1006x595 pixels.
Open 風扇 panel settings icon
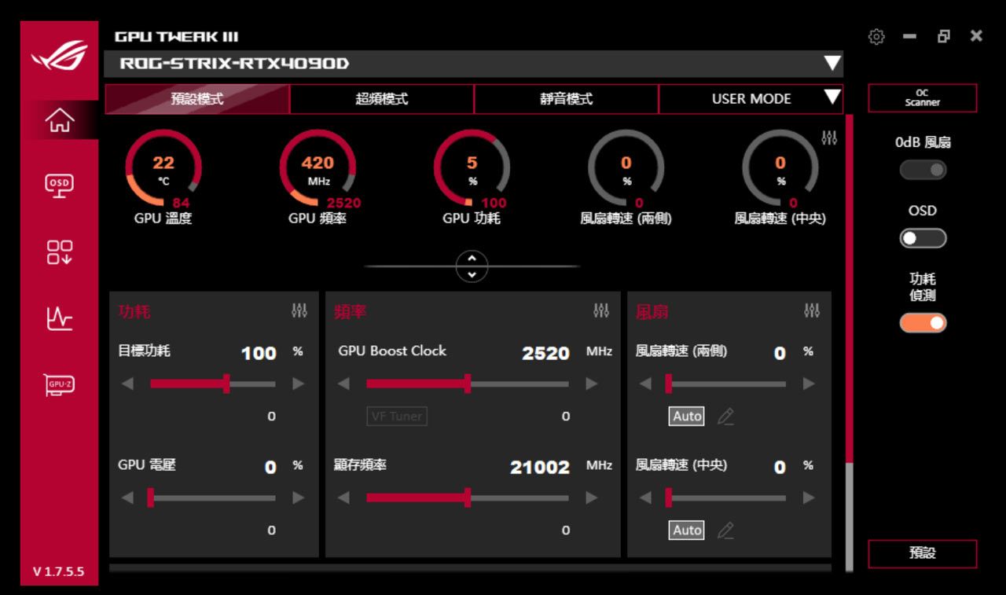click(x=812, y=310)
